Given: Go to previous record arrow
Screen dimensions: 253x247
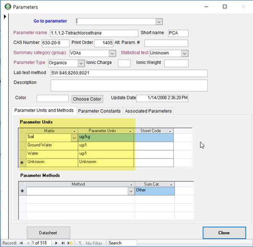Looking at the screenshot, I should pyautogui.click(x=28, y=243).
